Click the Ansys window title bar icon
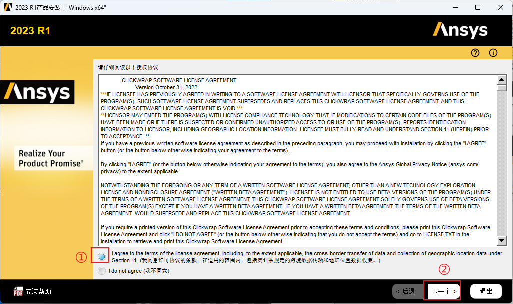 tap(8, 7)
